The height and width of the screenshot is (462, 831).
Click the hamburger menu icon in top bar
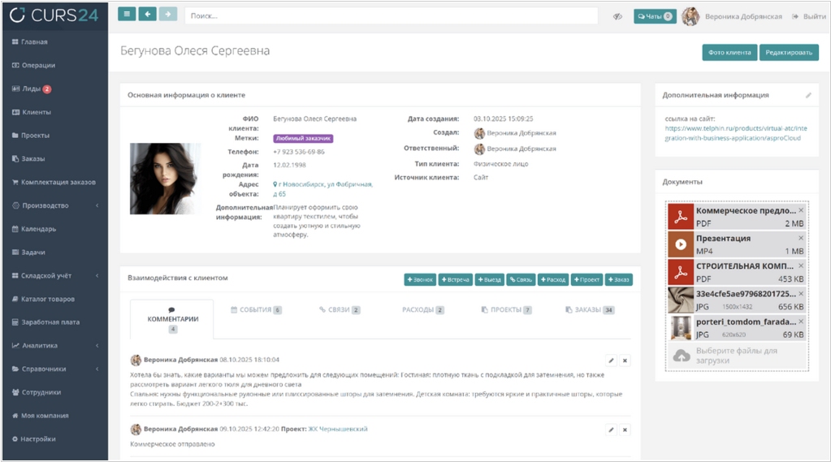127,15
